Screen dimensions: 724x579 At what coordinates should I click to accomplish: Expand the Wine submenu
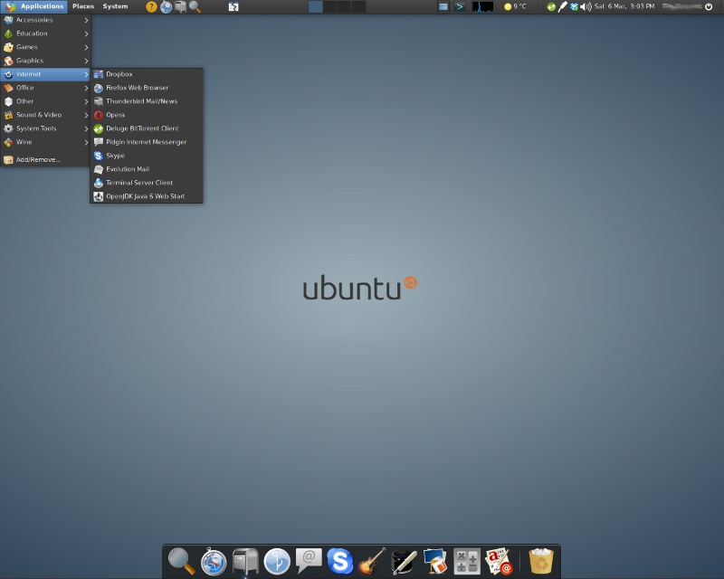pos(46,142)
